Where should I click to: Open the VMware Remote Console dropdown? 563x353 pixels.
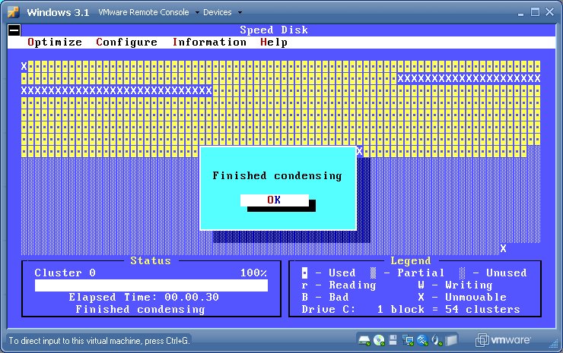[148, 13]
